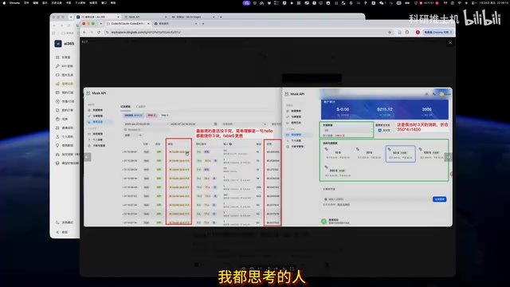The height and width of the screenshot is (287, 510).
Task: Open the Chrome profile avatar
Action: pos(418,32)
